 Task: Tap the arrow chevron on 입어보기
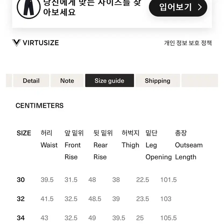coord(200,7)
